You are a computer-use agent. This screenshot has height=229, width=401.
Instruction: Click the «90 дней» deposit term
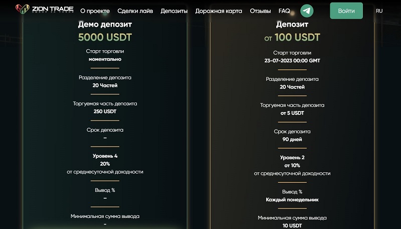pyautogui.click(x=292, y=139)
